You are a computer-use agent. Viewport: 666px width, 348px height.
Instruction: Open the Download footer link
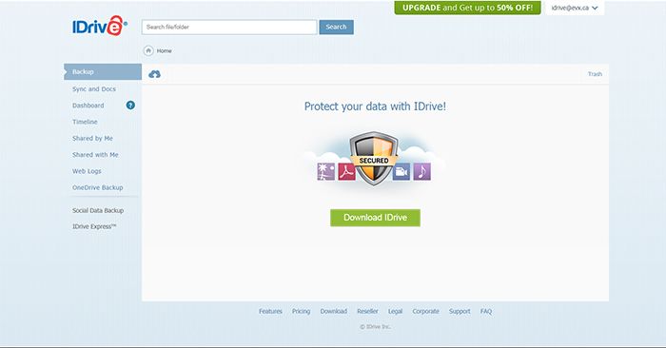[333, 312]
